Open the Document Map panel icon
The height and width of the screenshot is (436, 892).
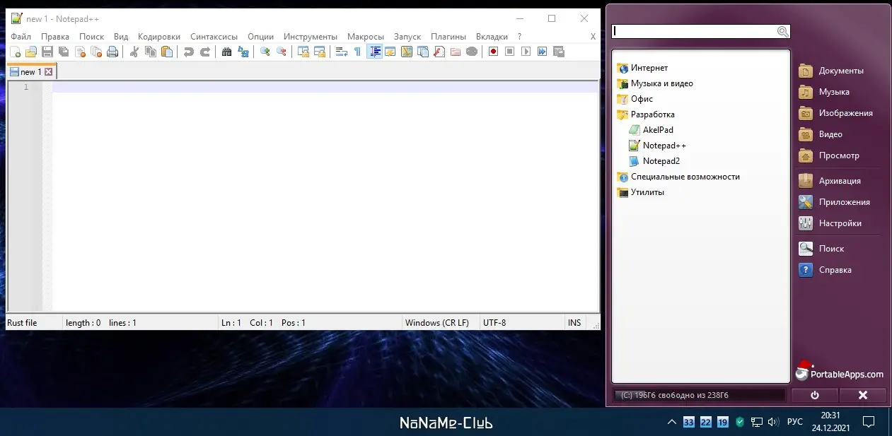pos(407,52)
